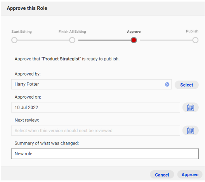Click the Next review date field
Viewport: 205px width, 182px height.
click(96, 131)
